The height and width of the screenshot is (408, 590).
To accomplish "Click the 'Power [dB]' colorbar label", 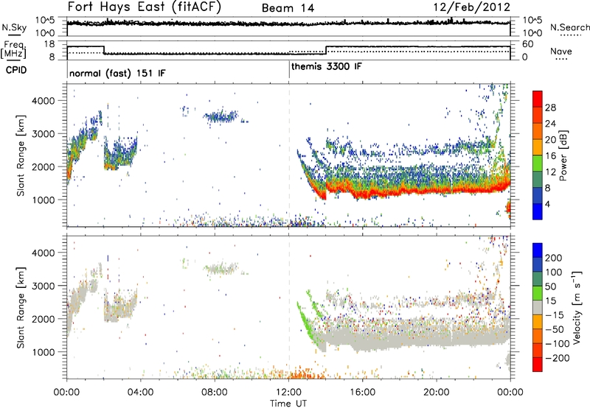I will click(563, 155).
